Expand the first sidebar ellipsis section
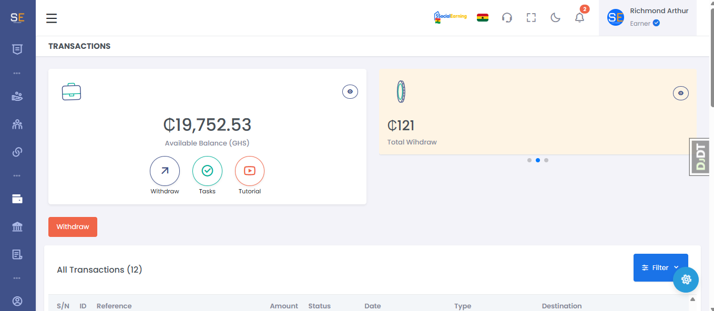Image resolution: width=714 pixels, height=311 pixels. coord(17,73)
